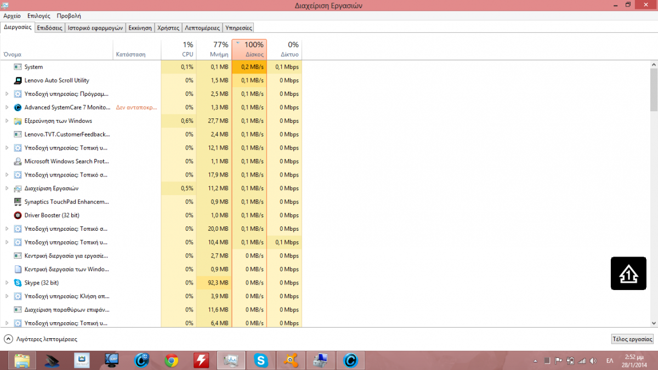Expand the Εξερεύνηση των Windows group
The height and width of the screenshot is (370, 658).
tap(7, 121)
